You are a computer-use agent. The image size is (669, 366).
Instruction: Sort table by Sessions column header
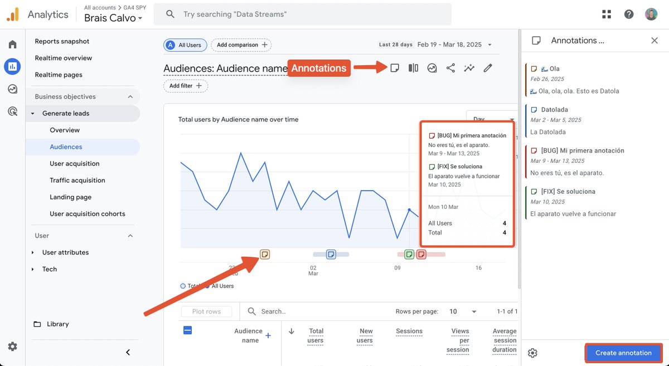click(409, 331)
